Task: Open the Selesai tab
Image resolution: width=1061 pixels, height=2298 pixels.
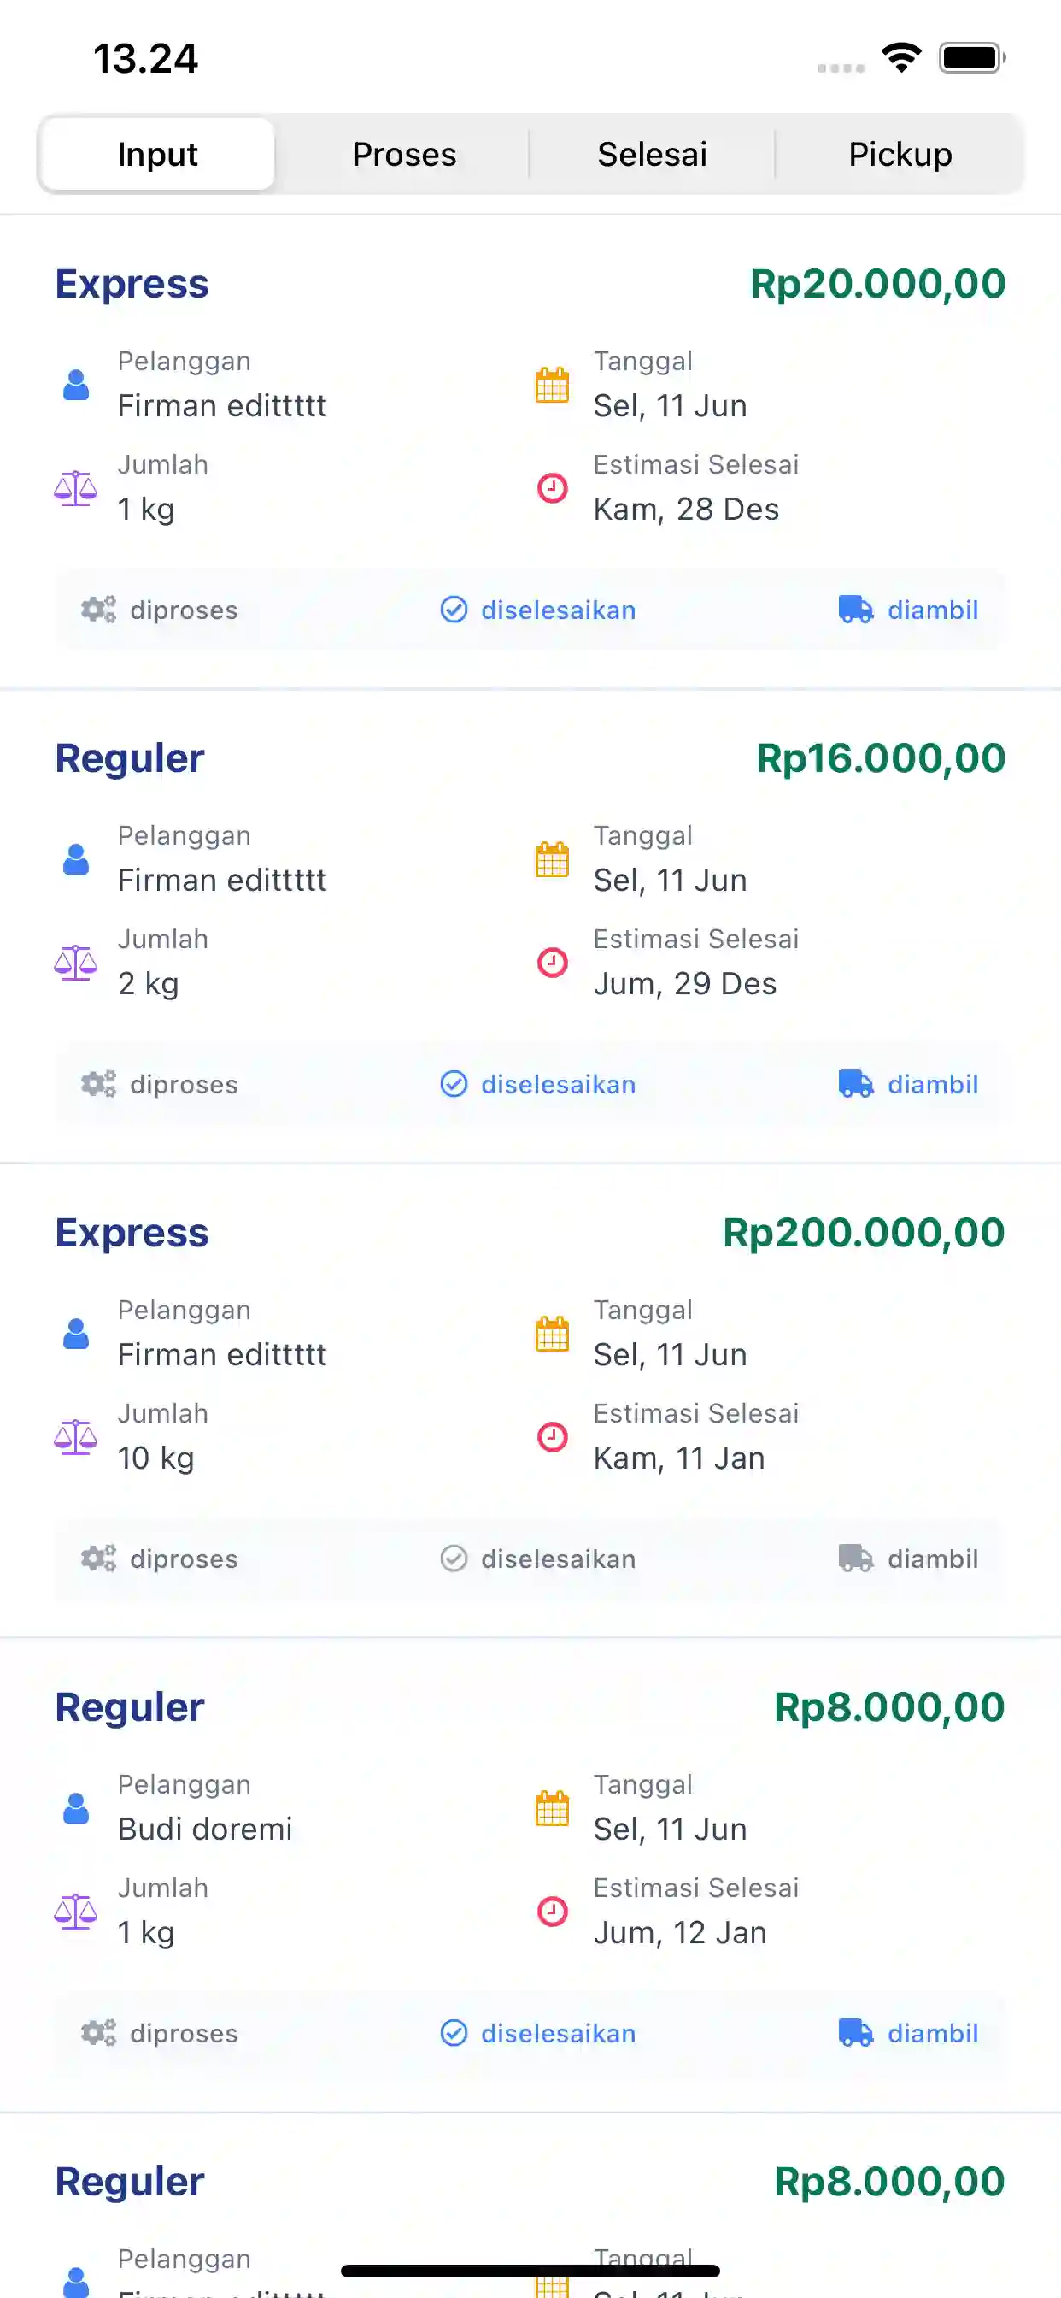Action: tap(652, 155)
